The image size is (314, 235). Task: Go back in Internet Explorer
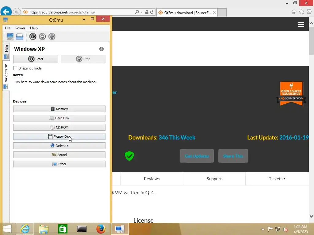point(6,12)
